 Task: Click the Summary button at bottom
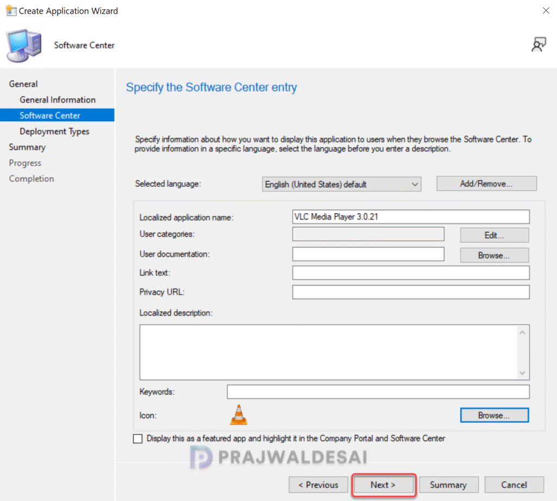point(448,485)
